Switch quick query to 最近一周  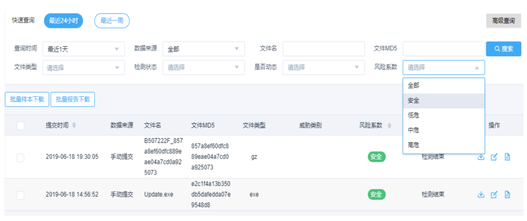click(112, 21)
